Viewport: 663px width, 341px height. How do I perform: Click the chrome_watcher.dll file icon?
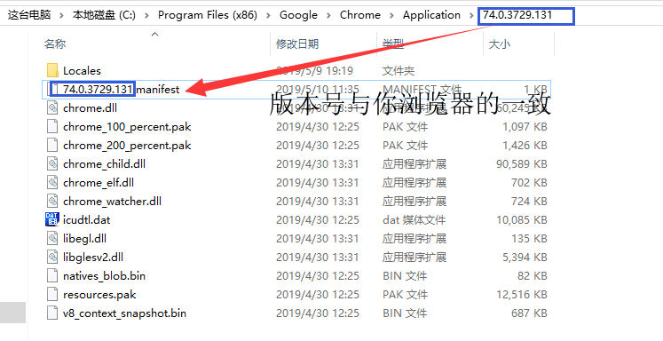52,201
